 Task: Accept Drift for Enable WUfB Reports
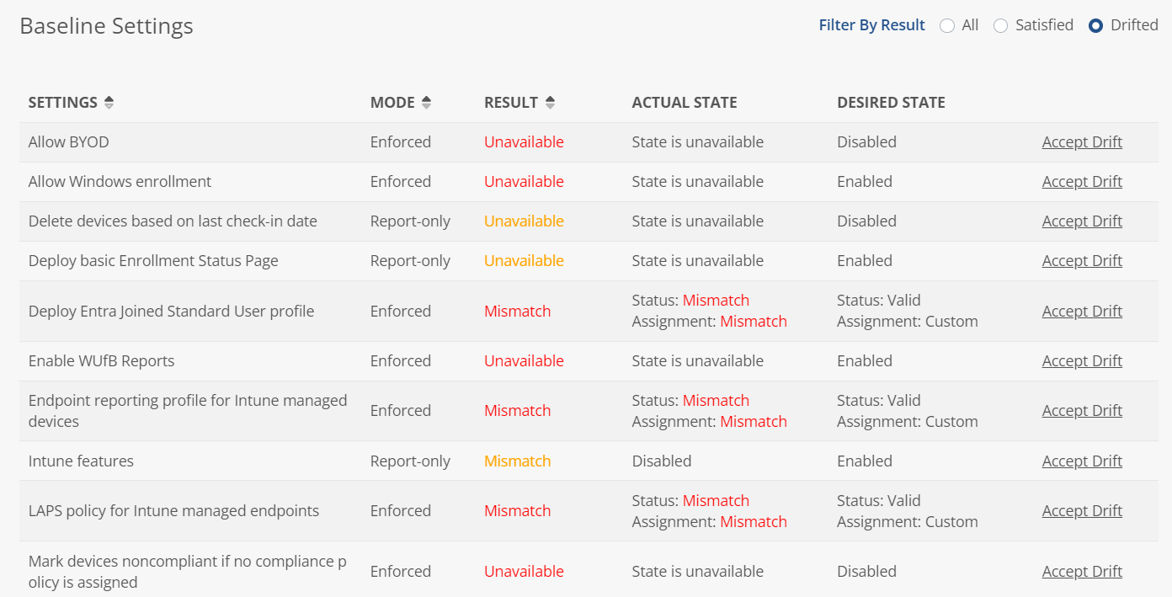pos(1082,361)
